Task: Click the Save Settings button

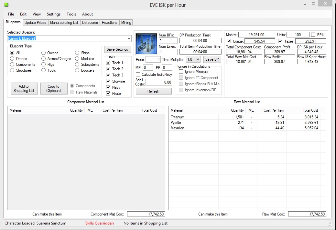Action: click(x=117, y=49)
